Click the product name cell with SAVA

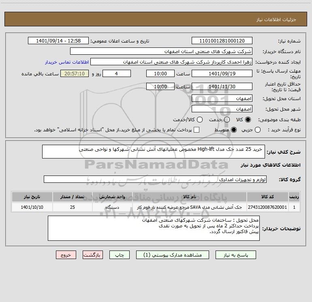(190, 207)
